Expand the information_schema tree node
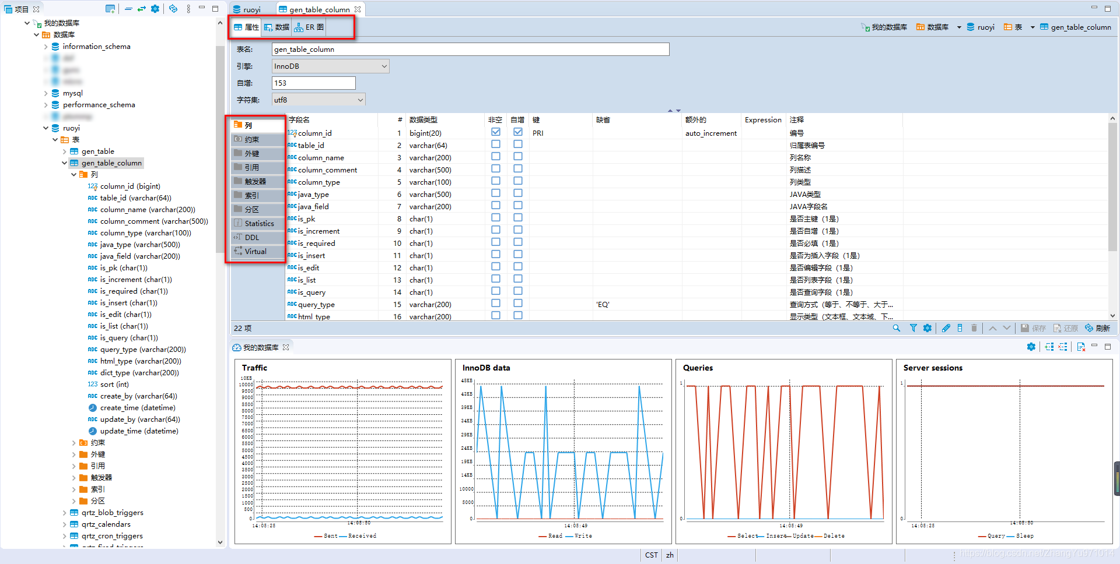Viewport: 1120px width, 564px height. tap(46, 47)
